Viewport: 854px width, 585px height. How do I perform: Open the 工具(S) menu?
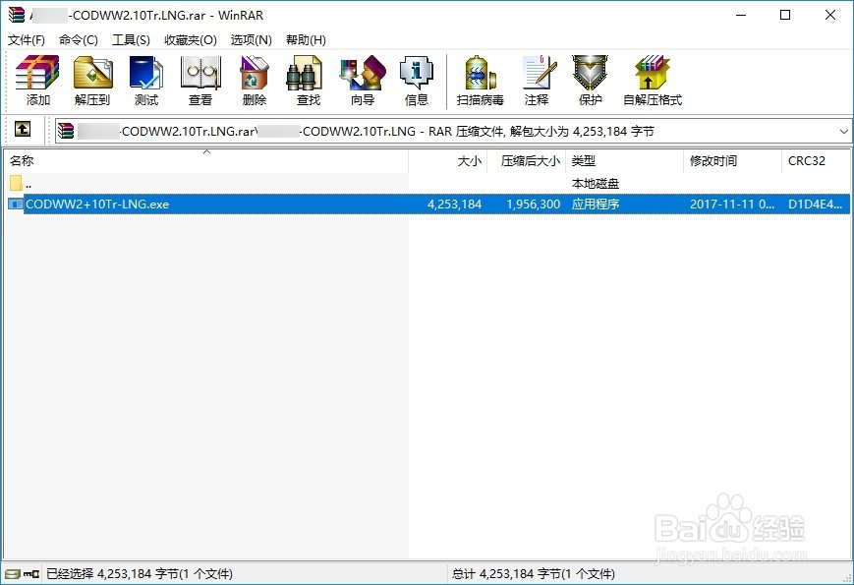131,40
